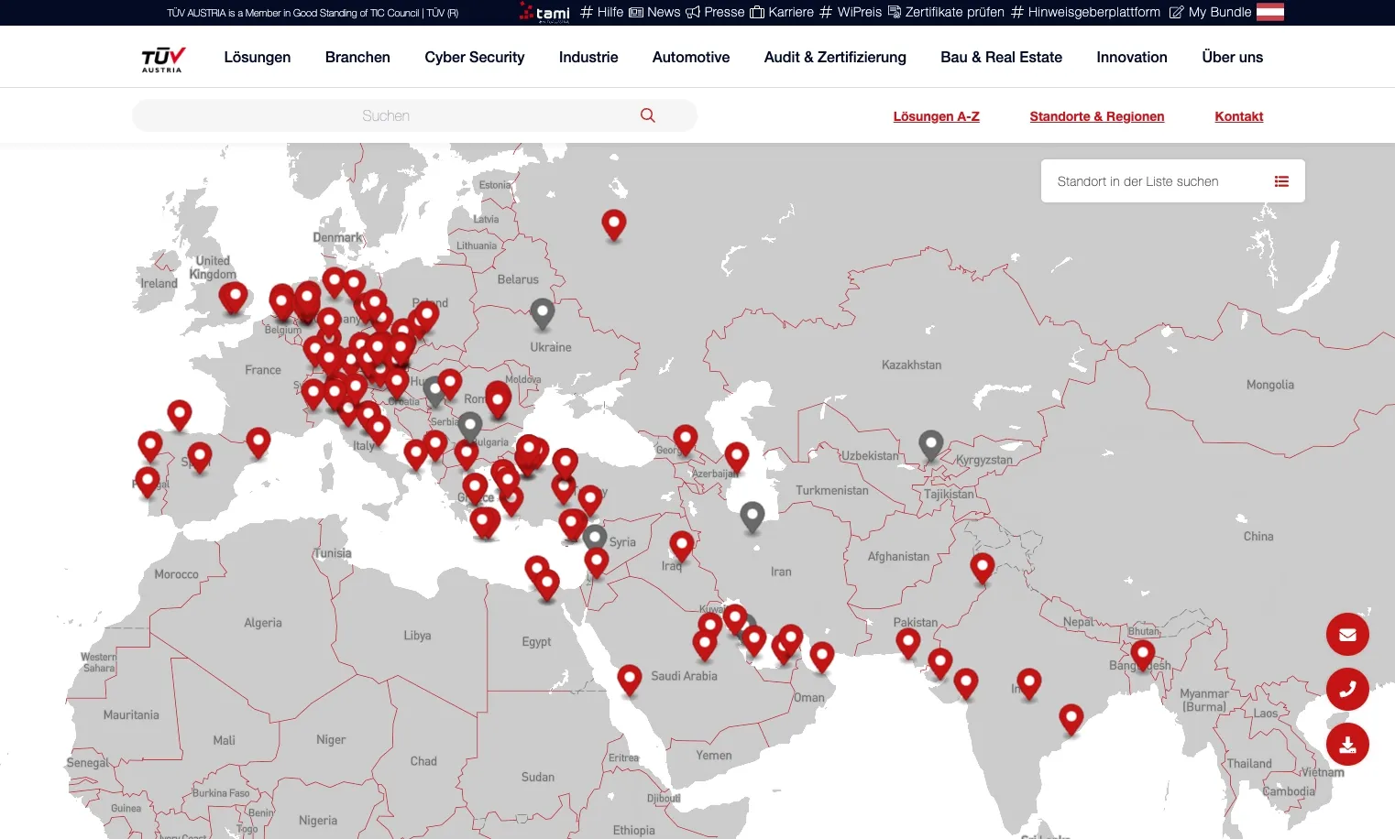Follow the Lösungen A-Z link
The height and width of the screenshot is (839, 1395).
936,116
